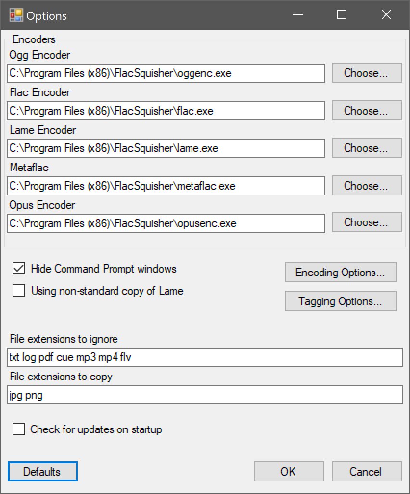Click the Ogg Encoder path field

167,73
